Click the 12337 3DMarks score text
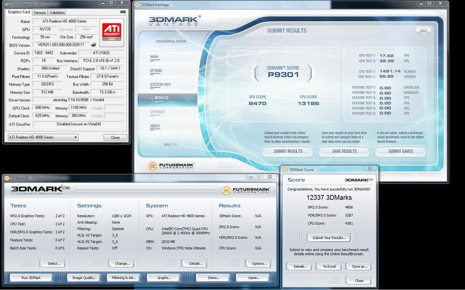465x290 pixels. tap(329, 198)
